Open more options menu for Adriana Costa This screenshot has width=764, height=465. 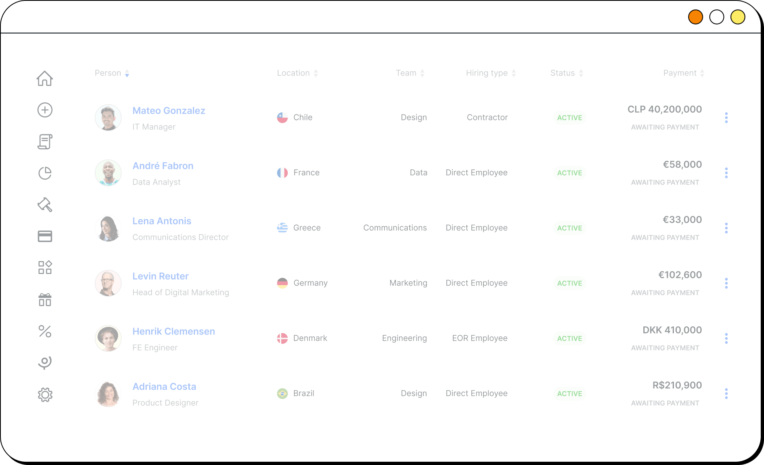pyautogui.click(x=726, y=394)
